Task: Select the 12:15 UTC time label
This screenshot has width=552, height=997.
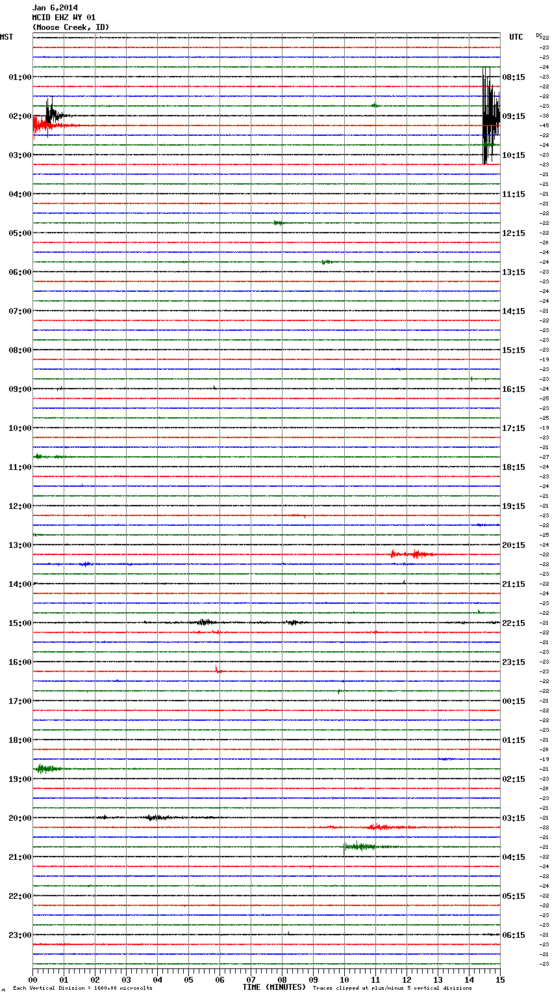Action: coord(514,233)
